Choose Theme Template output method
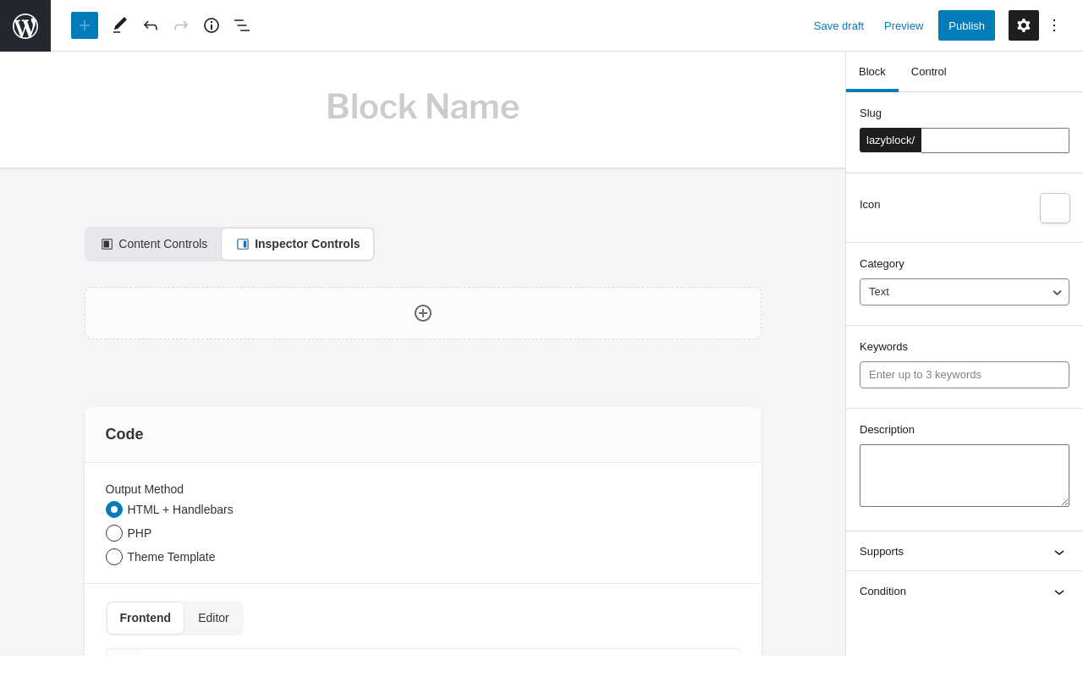 coord(114,557)
